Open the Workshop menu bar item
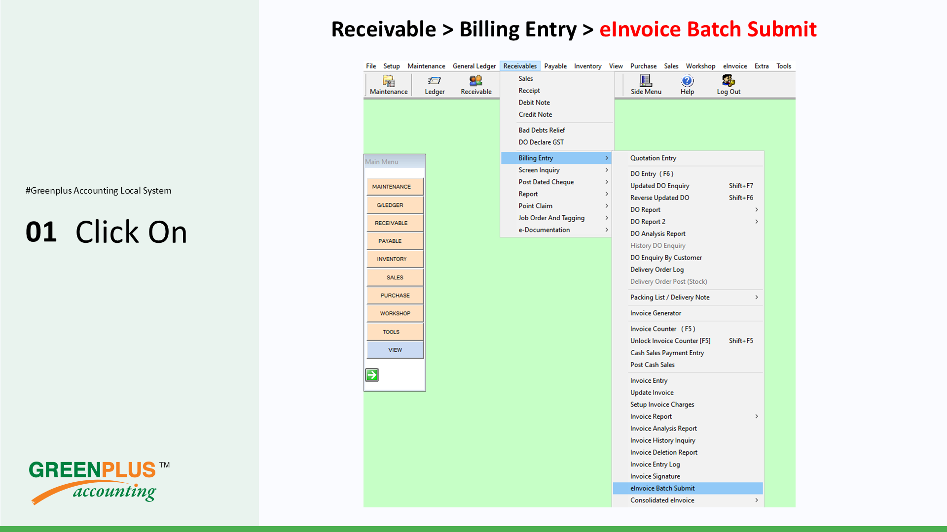Viewport: 947px width, 532px height. point(700,66)
